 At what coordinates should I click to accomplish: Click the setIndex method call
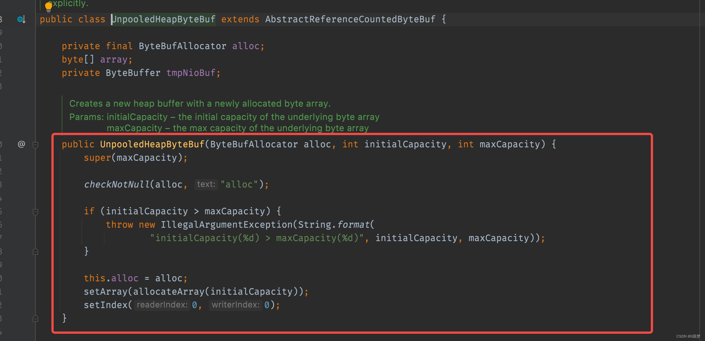(106, 305)
